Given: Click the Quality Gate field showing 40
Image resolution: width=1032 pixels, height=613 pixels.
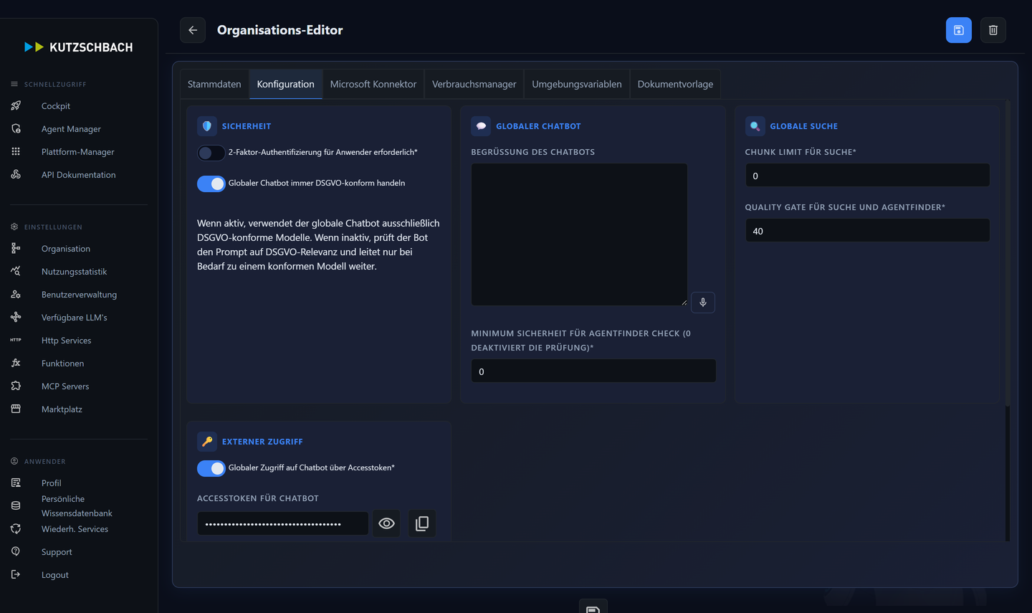Looking at the screenshot, I should point(867,231).
